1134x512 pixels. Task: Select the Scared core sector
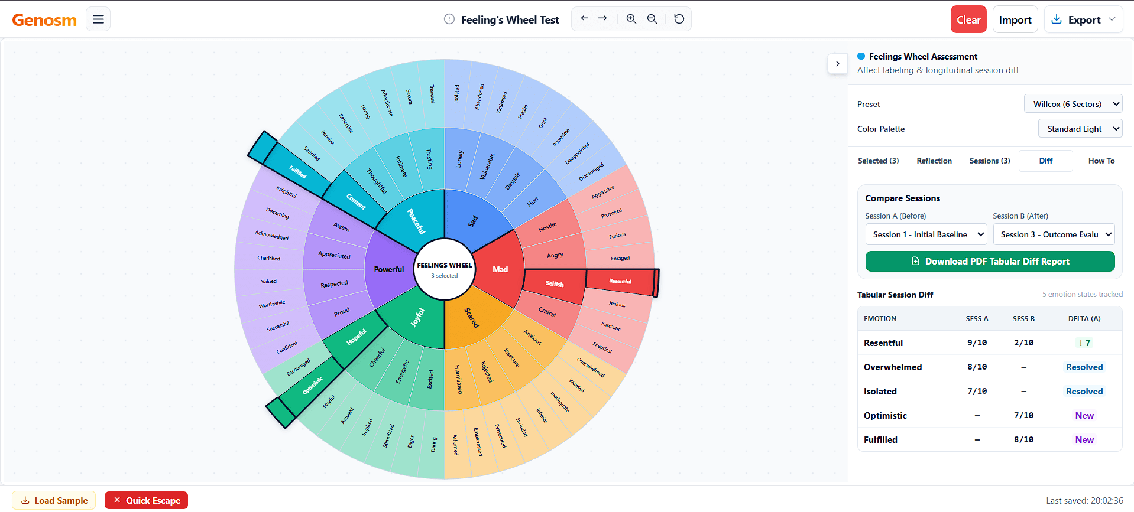pos(472,318)
